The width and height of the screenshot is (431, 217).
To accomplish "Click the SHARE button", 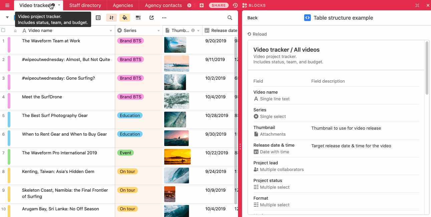I will pos(219,5).
